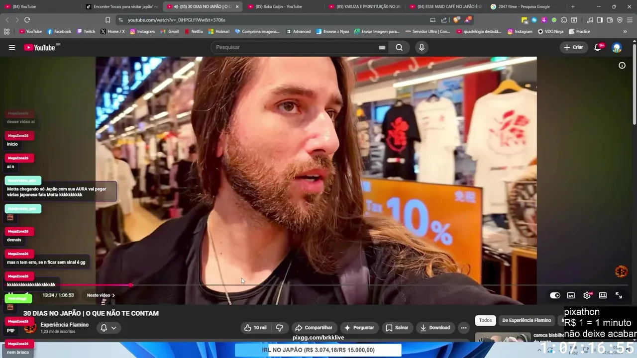The width and height of the screenshot is (637, 358).
Task: Save the video with Salvar
Action: pyautogui.click(x=397, y=328)
